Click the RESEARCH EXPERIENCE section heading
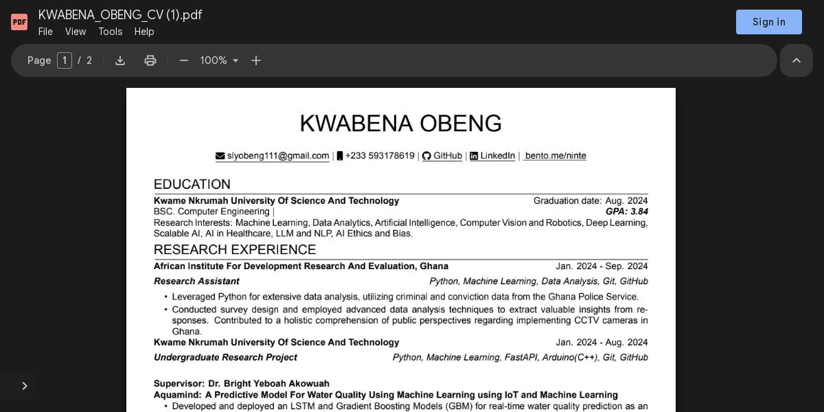This screenshot has width=824, height=412. coord(235,249)
